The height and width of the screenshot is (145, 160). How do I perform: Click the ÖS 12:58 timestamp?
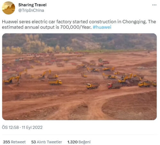(10, 127)
